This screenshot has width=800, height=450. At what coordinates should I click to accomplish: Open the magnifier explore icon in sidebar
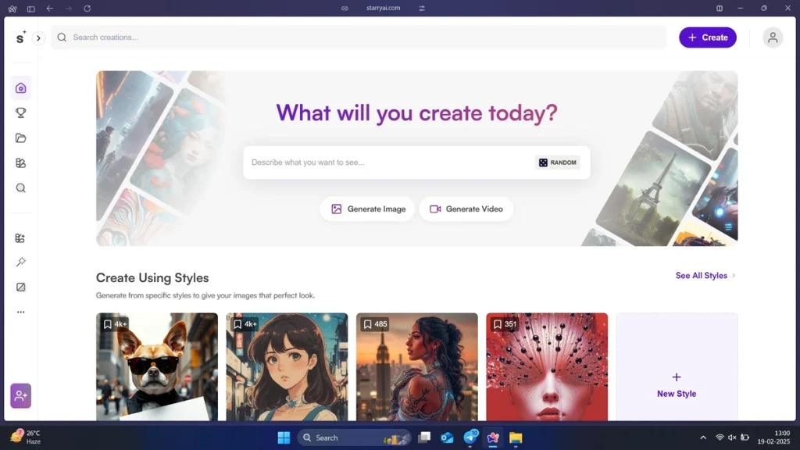point(20,187)
